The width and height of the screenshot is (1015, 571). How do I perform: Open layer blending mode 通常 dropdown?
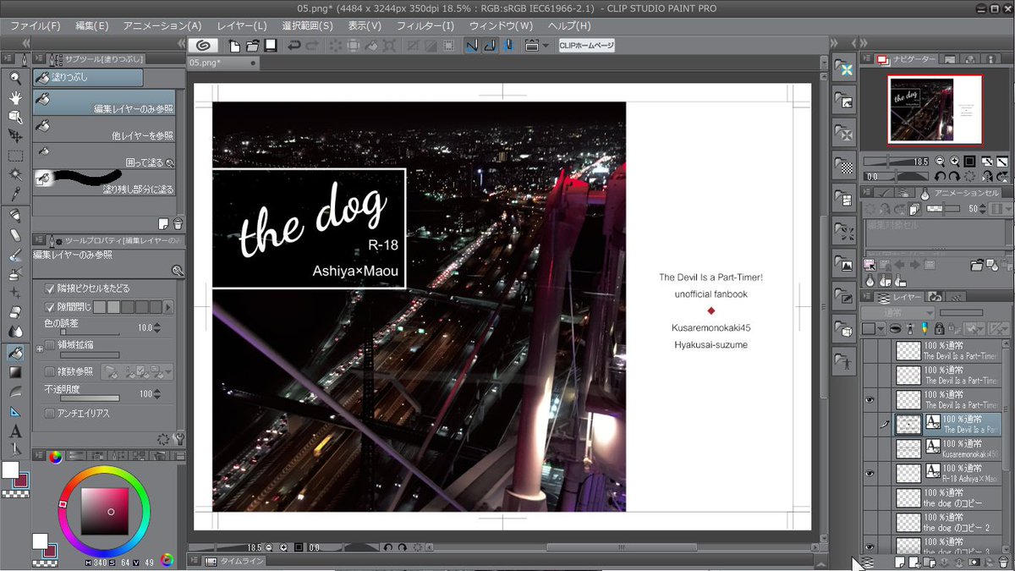point(898,312)
